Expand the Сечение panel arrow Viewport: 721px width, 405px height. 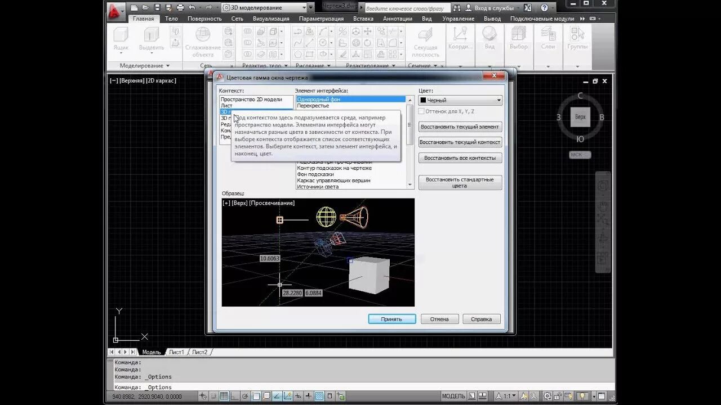[435, 66]
